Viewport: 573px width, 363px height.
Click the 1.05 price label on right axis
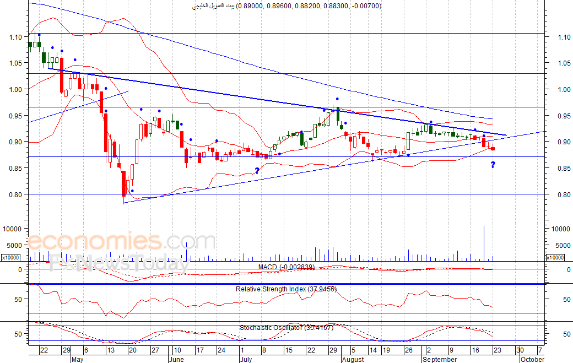point(564,63)
